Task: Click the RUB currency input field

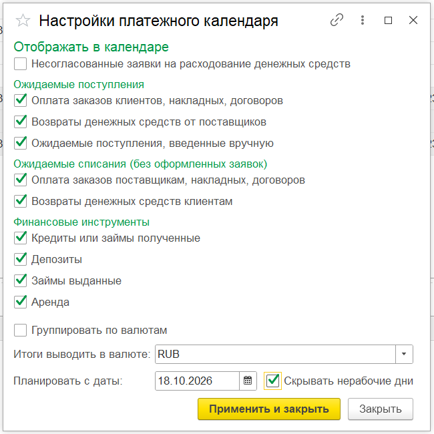Action: (x=275, y=354)
